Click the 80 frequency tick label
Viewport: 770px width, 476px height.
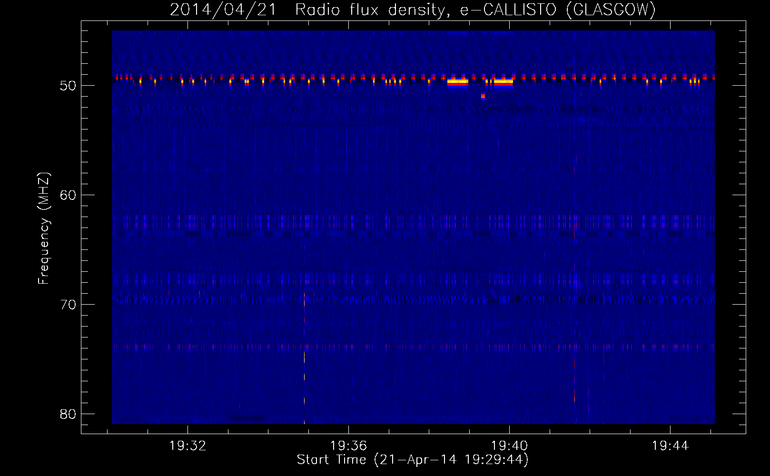click(x=69, y=414)
